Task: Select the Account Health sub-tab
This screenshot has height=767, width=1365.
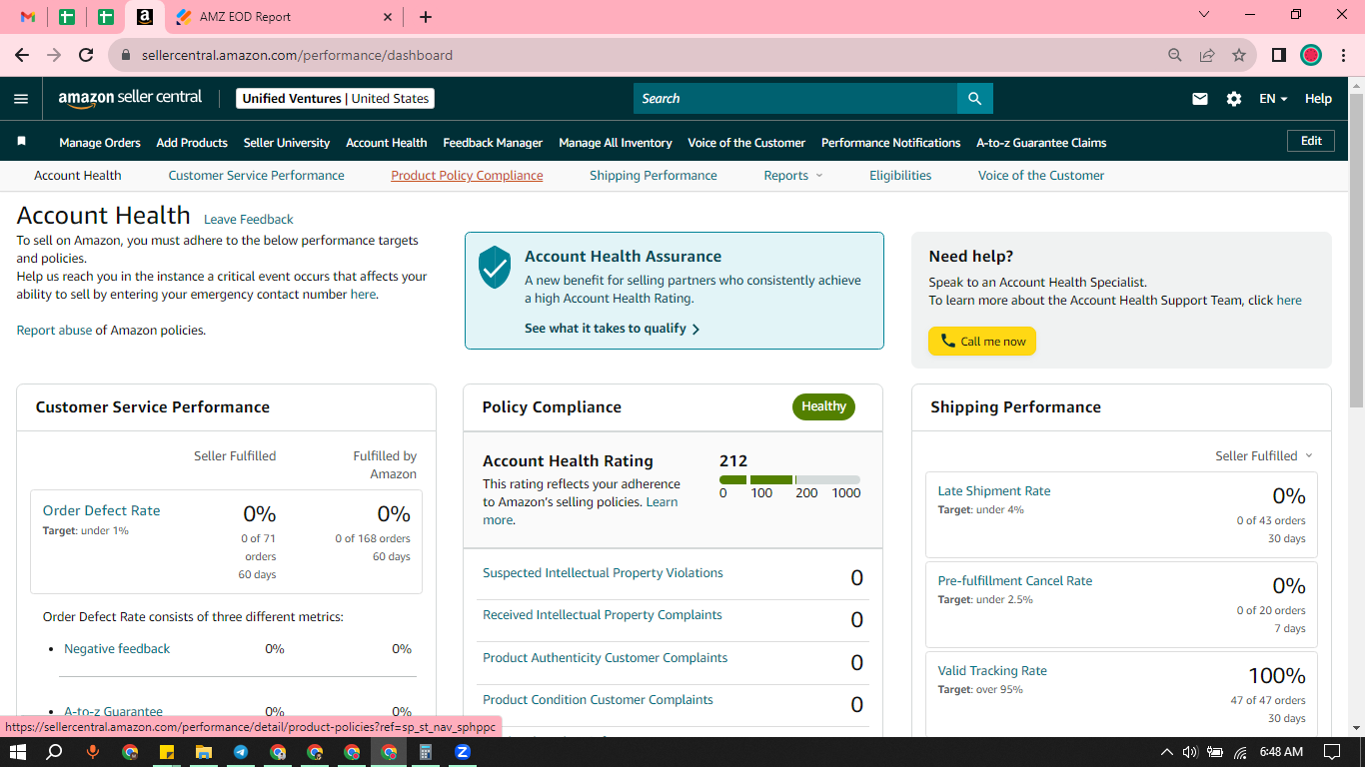Action: (78, 176)
